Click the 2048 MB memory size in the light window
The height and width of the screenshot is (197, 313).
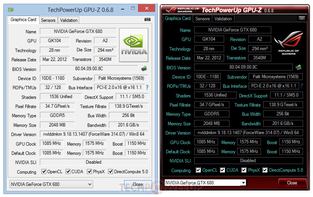57,125
